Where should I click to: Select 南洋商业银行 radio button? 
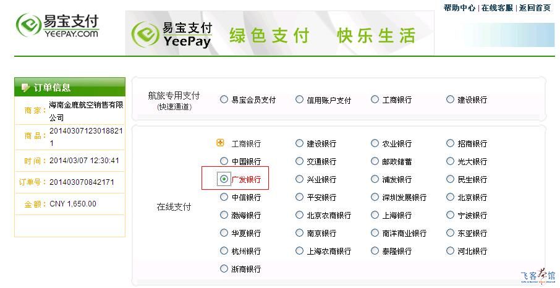pos(375,232)
